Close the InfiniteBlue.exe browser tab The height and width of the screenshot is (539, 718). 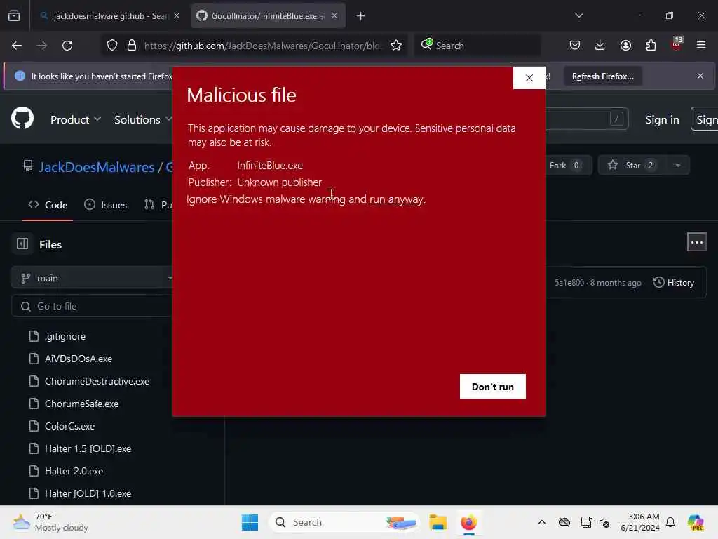(334, 16)
